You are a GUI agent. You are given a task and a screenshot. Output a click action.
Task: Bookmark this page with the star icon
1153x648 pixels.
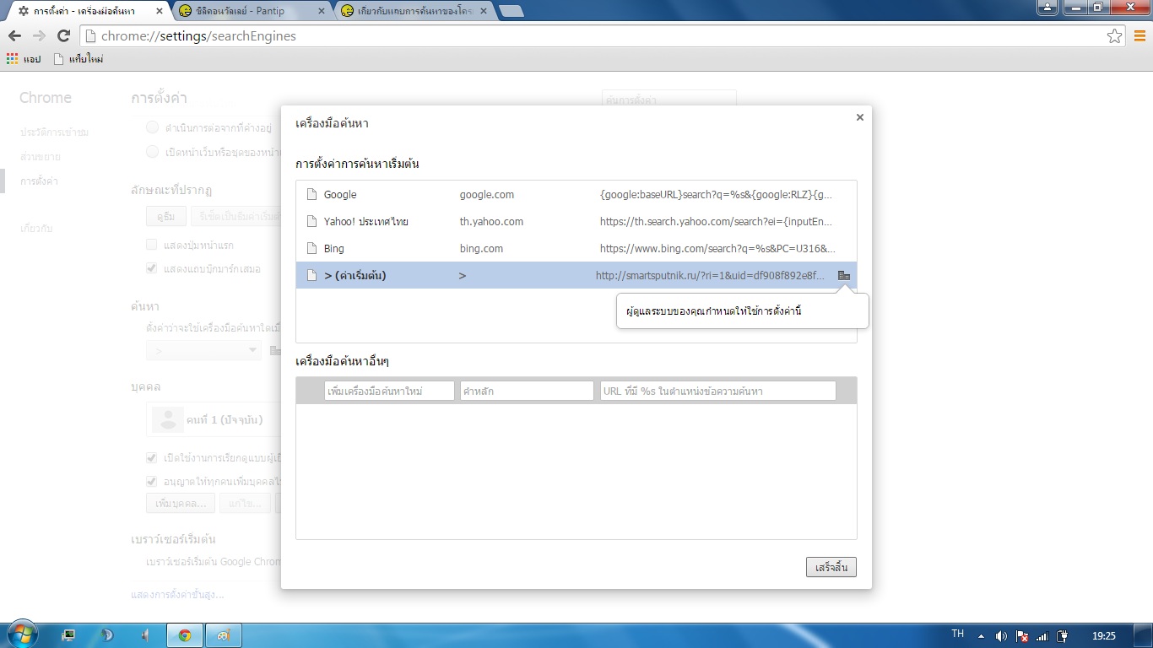1115,36
